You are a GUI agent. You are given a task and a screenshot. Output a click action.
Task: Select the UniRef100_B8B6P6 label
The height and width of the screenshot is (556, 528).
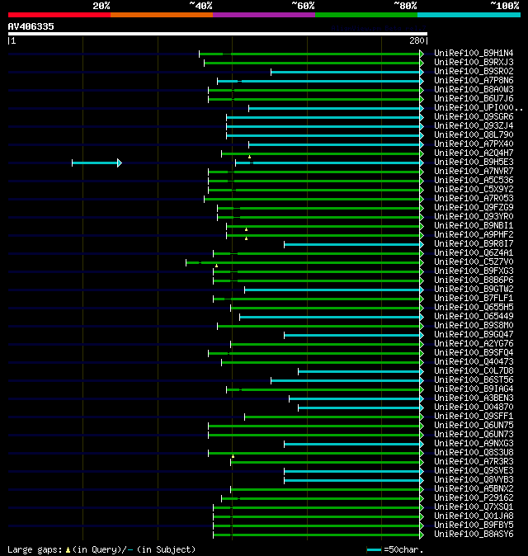click(x=474, y=280)
